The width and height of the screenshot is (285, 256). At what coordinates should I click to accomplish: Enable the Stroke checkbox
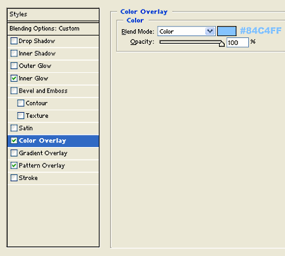(14, 178)
